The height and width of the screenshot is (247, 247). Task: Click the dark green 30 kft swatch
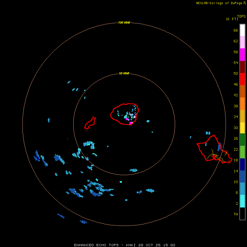[242, 140]
